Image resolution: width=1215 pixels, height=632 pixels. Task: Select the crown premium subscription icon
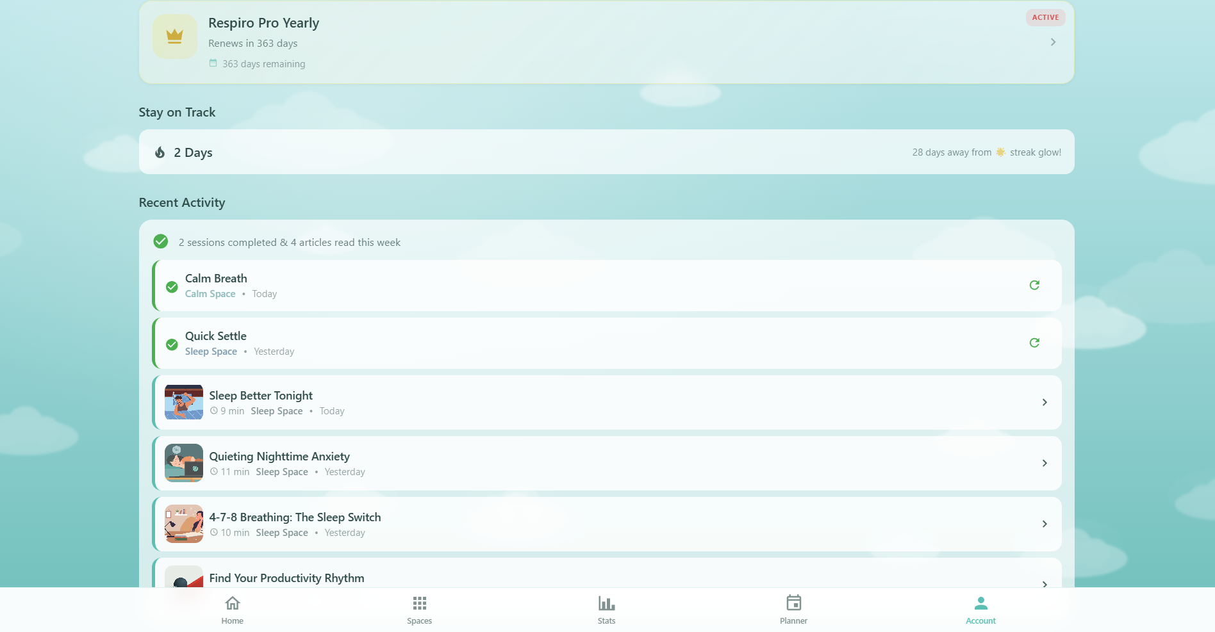click(x=174, y=36)
